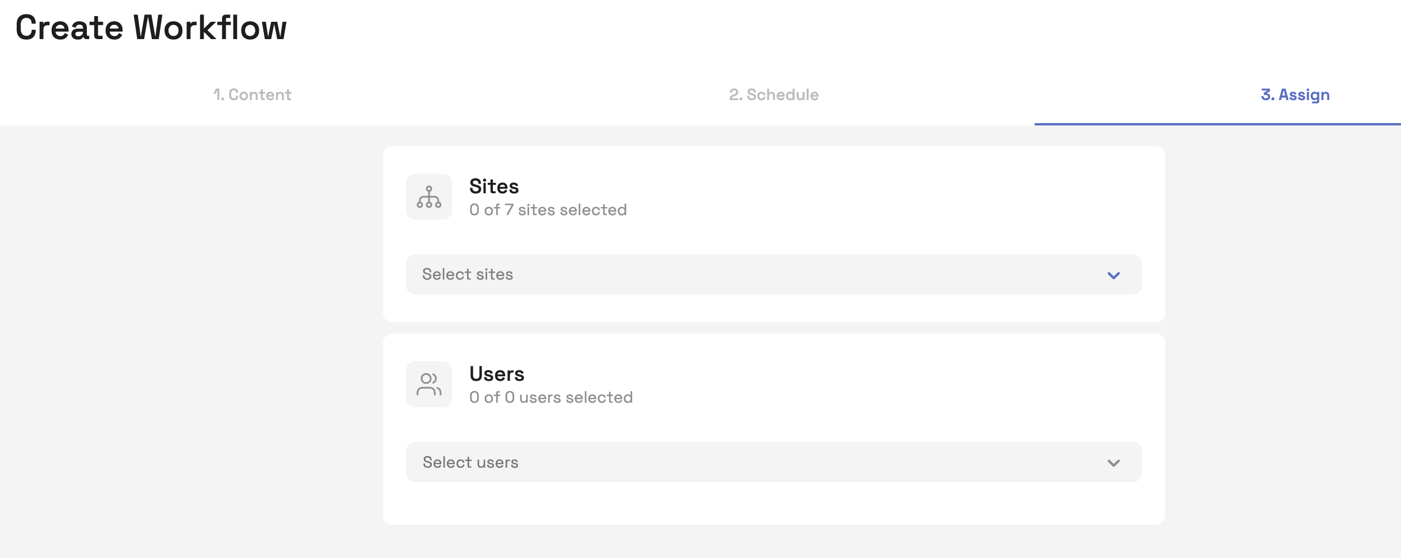Click the "Select sites" placeholder text
Viewport: 1401px width, 558px height.
pyautogui.click(x=468, y=274)
